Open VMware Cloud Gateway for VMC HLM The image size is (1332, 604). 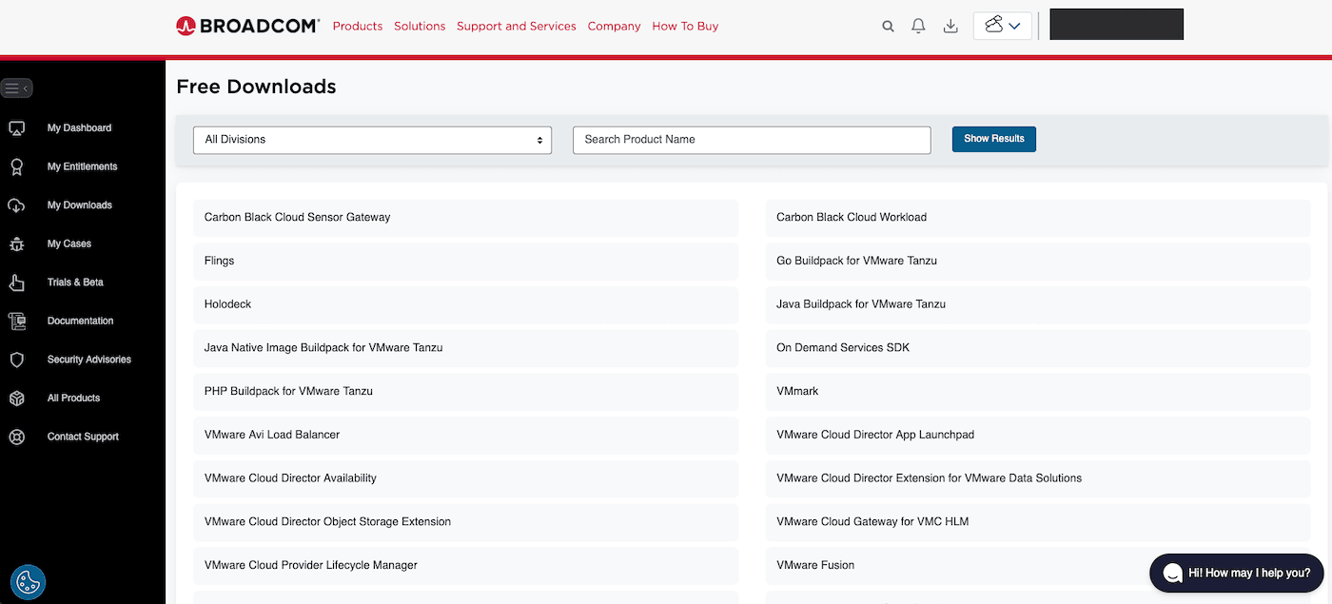coord(1038,522)
